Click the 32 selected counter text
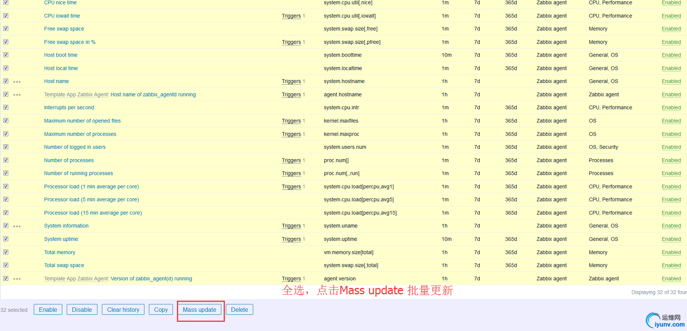Image resolution: width=687 pixels, height=331 pixels. (14, 310)
